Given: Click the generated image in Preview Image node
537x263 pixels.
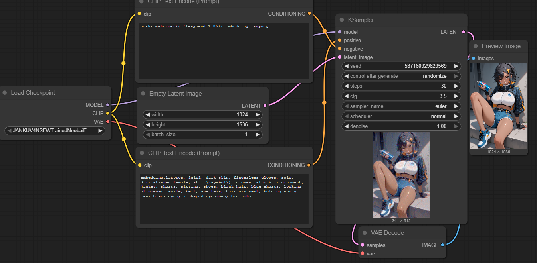Looking at the screenshot, I should (499, 106).
